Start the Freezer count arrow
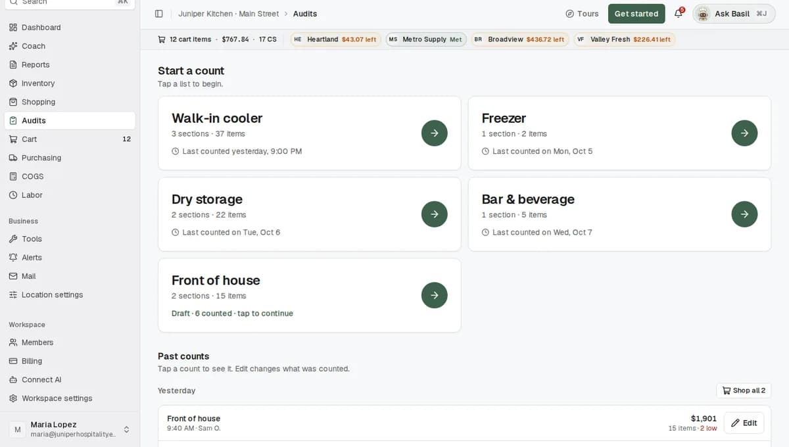This screenshot has width=789, height=447. click(x=744, y=133)
